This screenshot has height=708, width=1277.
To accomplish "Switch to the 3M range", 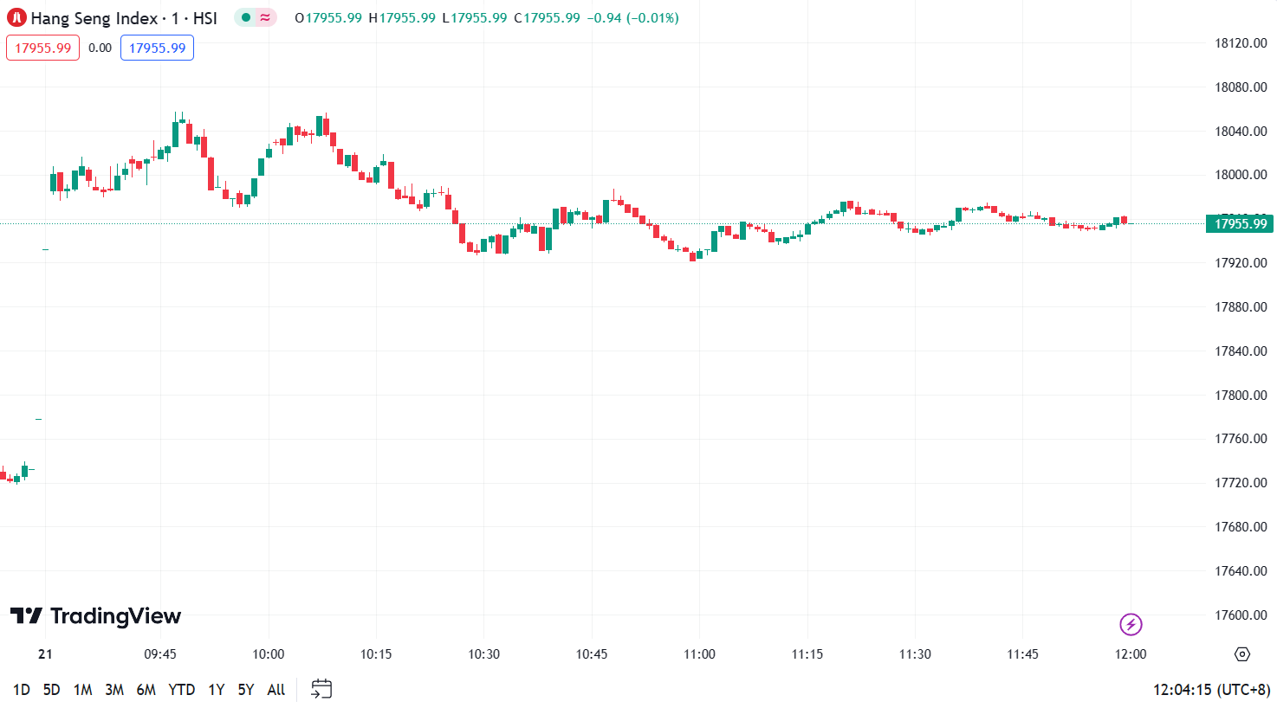I will point(114,690).
